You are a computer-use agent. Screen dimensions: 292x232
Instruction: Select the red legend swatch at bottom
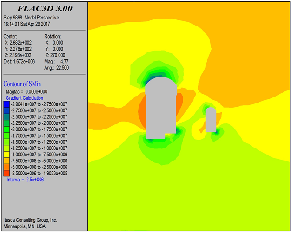click(x=7, y=173)
